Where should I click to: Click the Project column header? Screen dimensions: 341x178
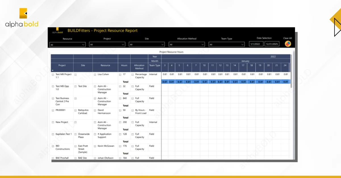[x=62, y=65]
